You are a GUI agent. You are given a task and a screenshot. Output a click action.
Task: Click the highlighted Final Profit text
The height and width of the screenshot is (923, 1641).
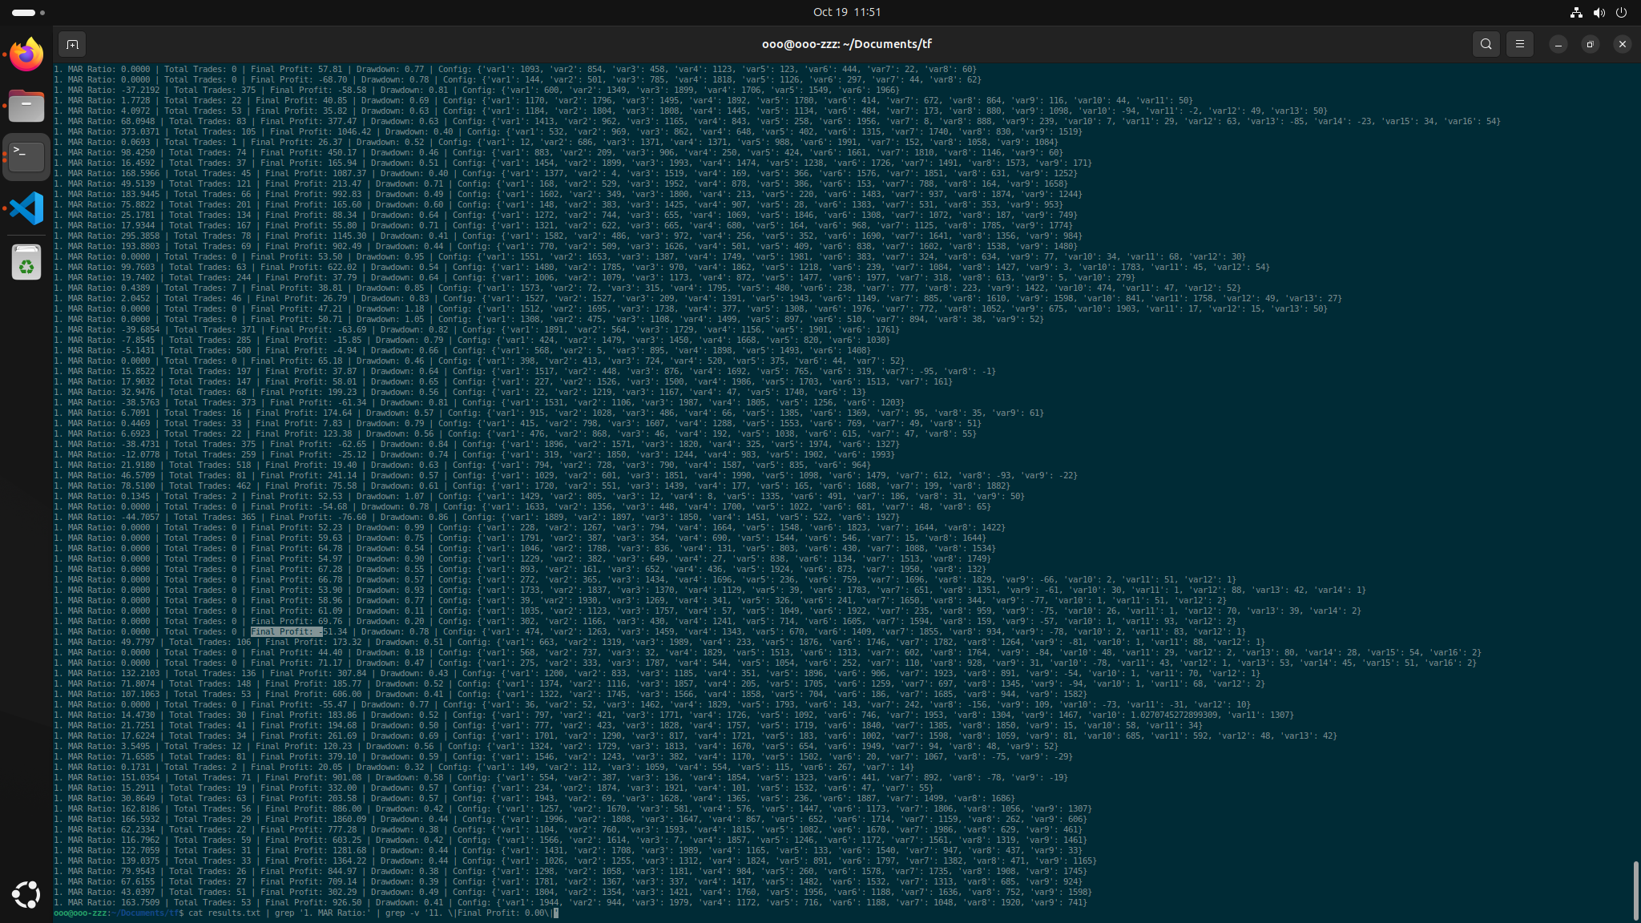click(x=286, y=631)
